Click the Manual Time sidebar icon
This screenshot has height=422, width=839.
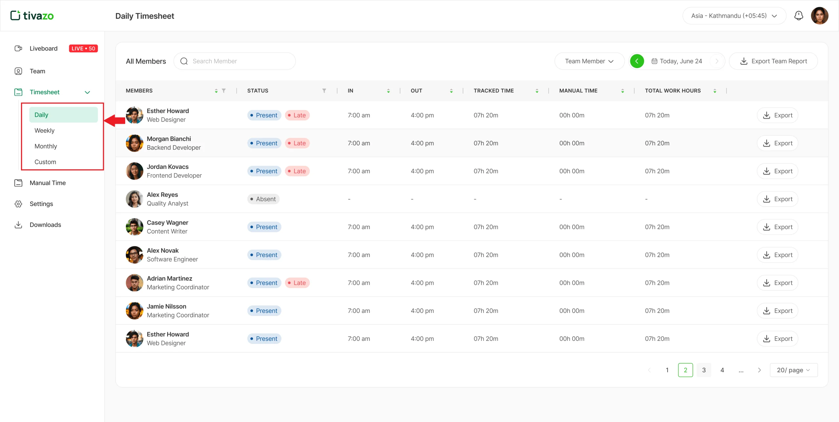coord(18,183)
